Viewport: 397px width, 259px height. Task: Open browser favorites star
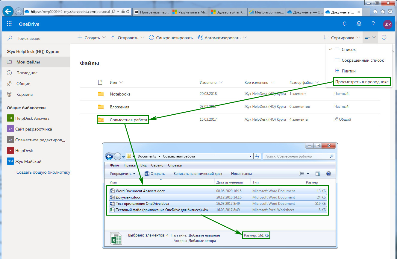(x=383, y=12)
